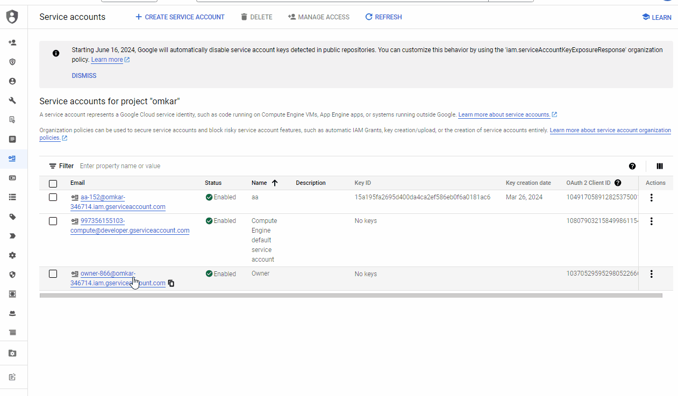Viewport: 678px width, 396px height.
Task: Click filled document icon above Service Accounts icon
Action: pos(12,139)
